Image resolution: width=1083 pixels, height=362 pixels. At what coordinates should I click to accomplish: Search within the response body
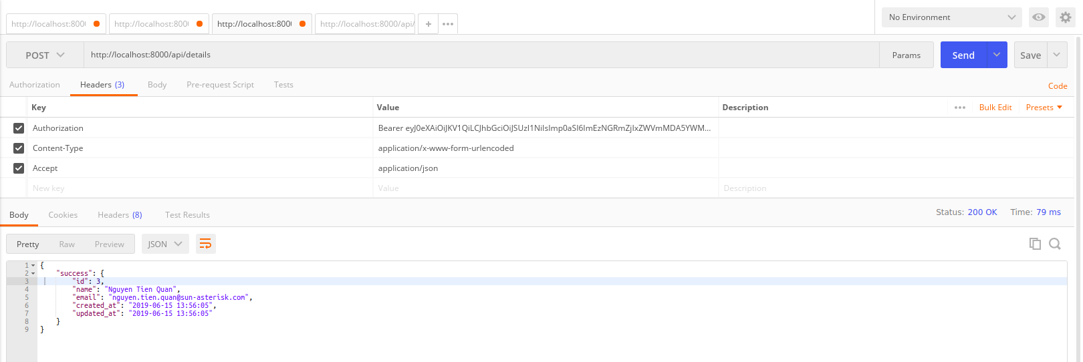[1055, 244]
